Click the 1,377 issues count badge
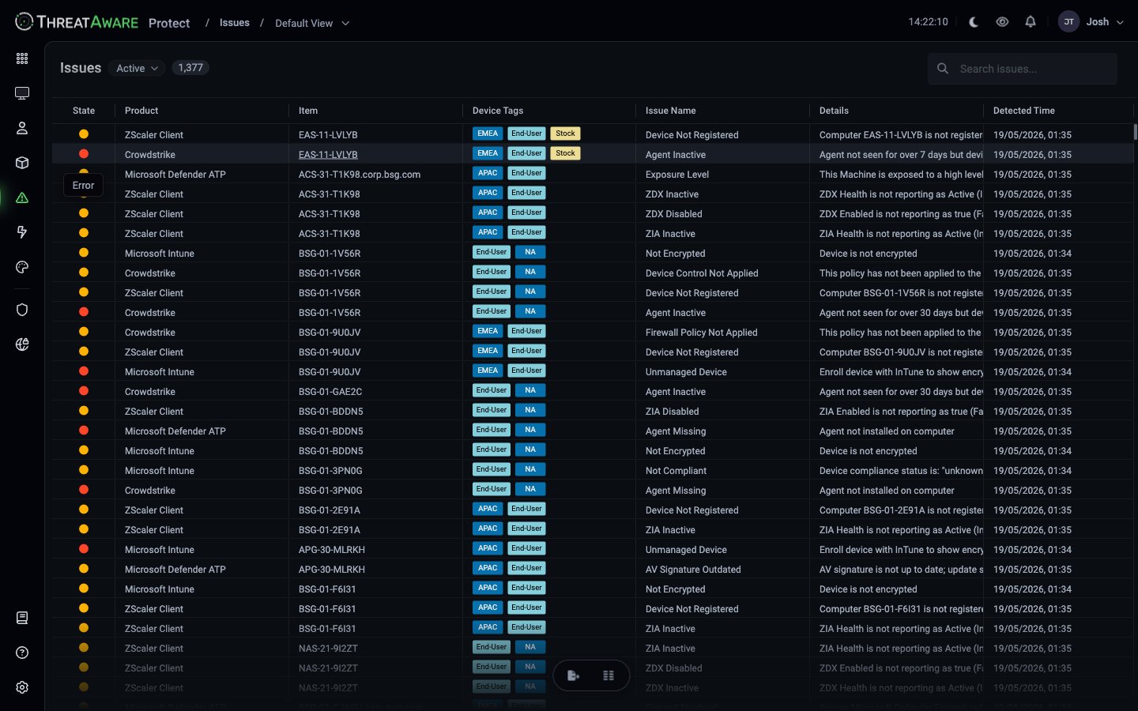This screenshot has height=711, width=1138. [x=190, y=68]
